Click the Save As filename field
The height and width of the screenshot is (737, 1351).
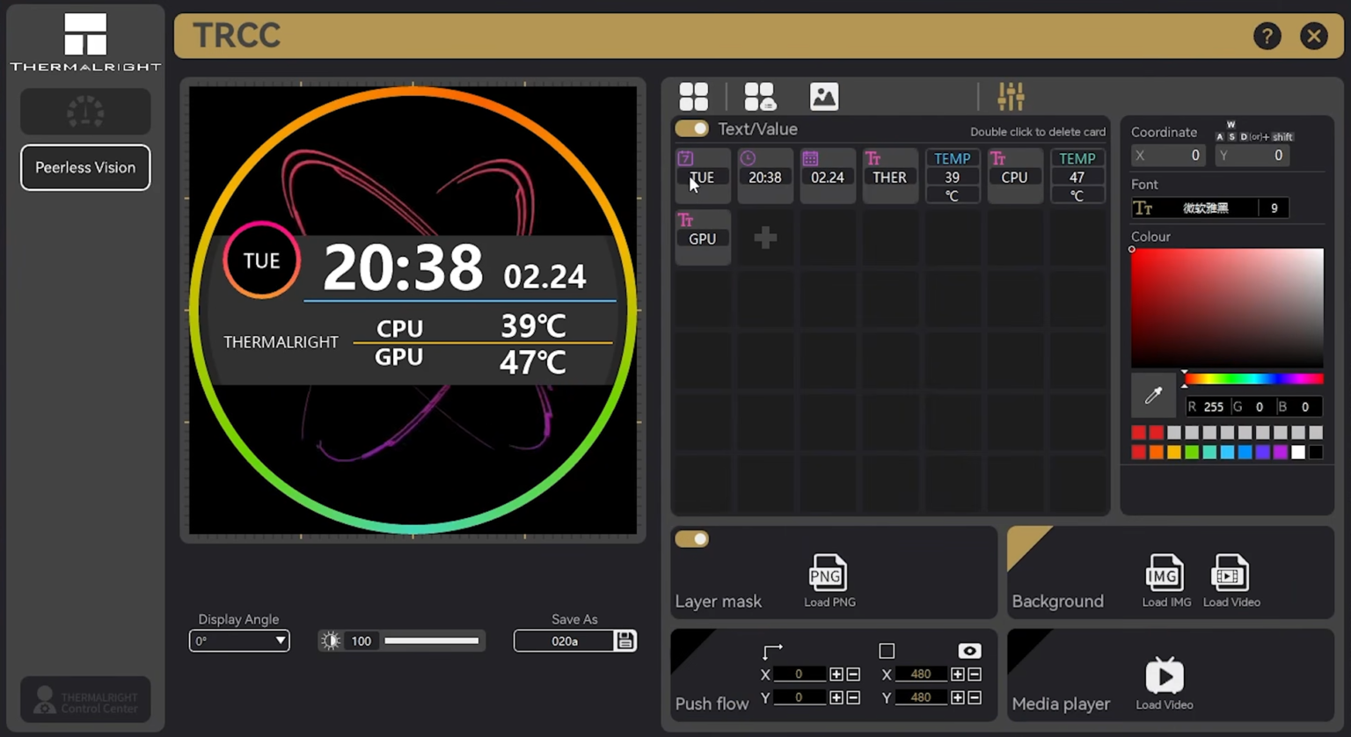tap(566, 640)
